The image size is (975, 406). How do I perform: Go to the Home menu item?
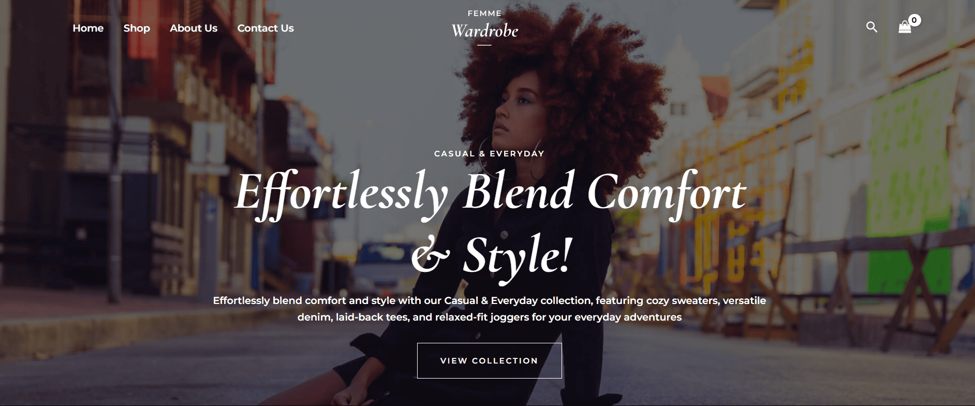coord(88,28)
